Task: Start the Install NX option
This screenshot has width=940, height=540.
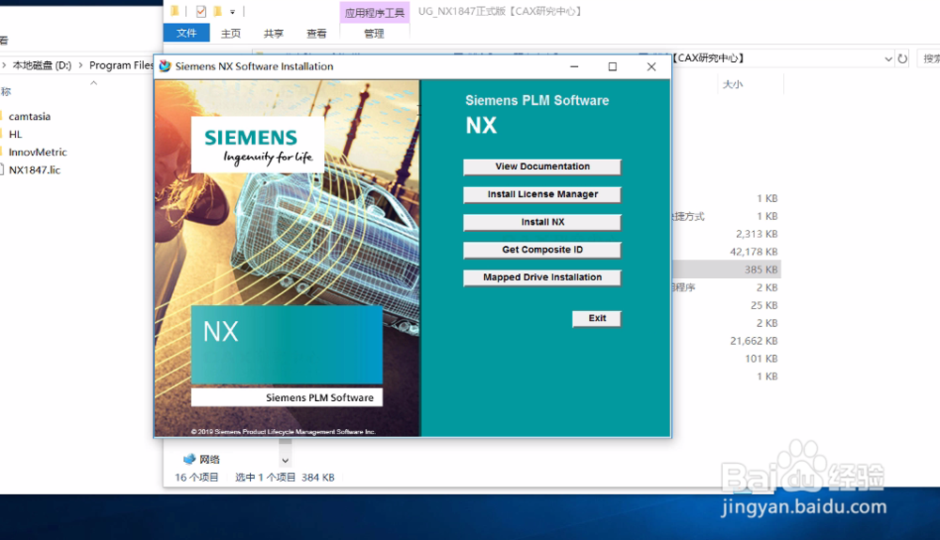Action: pos(542,223)
